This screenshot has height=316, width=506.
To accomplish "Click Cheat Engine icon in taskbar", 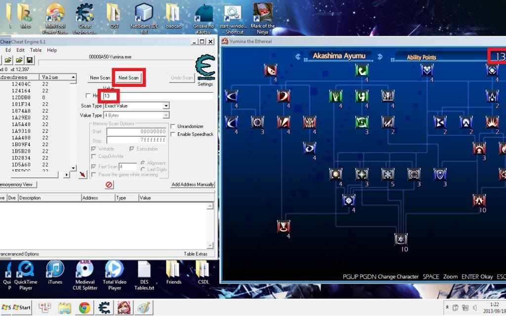I will [104, 308].
